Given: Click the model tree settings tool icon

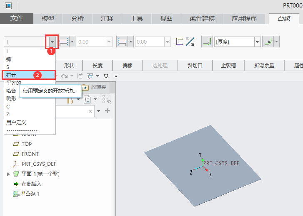Looking at the screenshot, I should tap(70, 99).
